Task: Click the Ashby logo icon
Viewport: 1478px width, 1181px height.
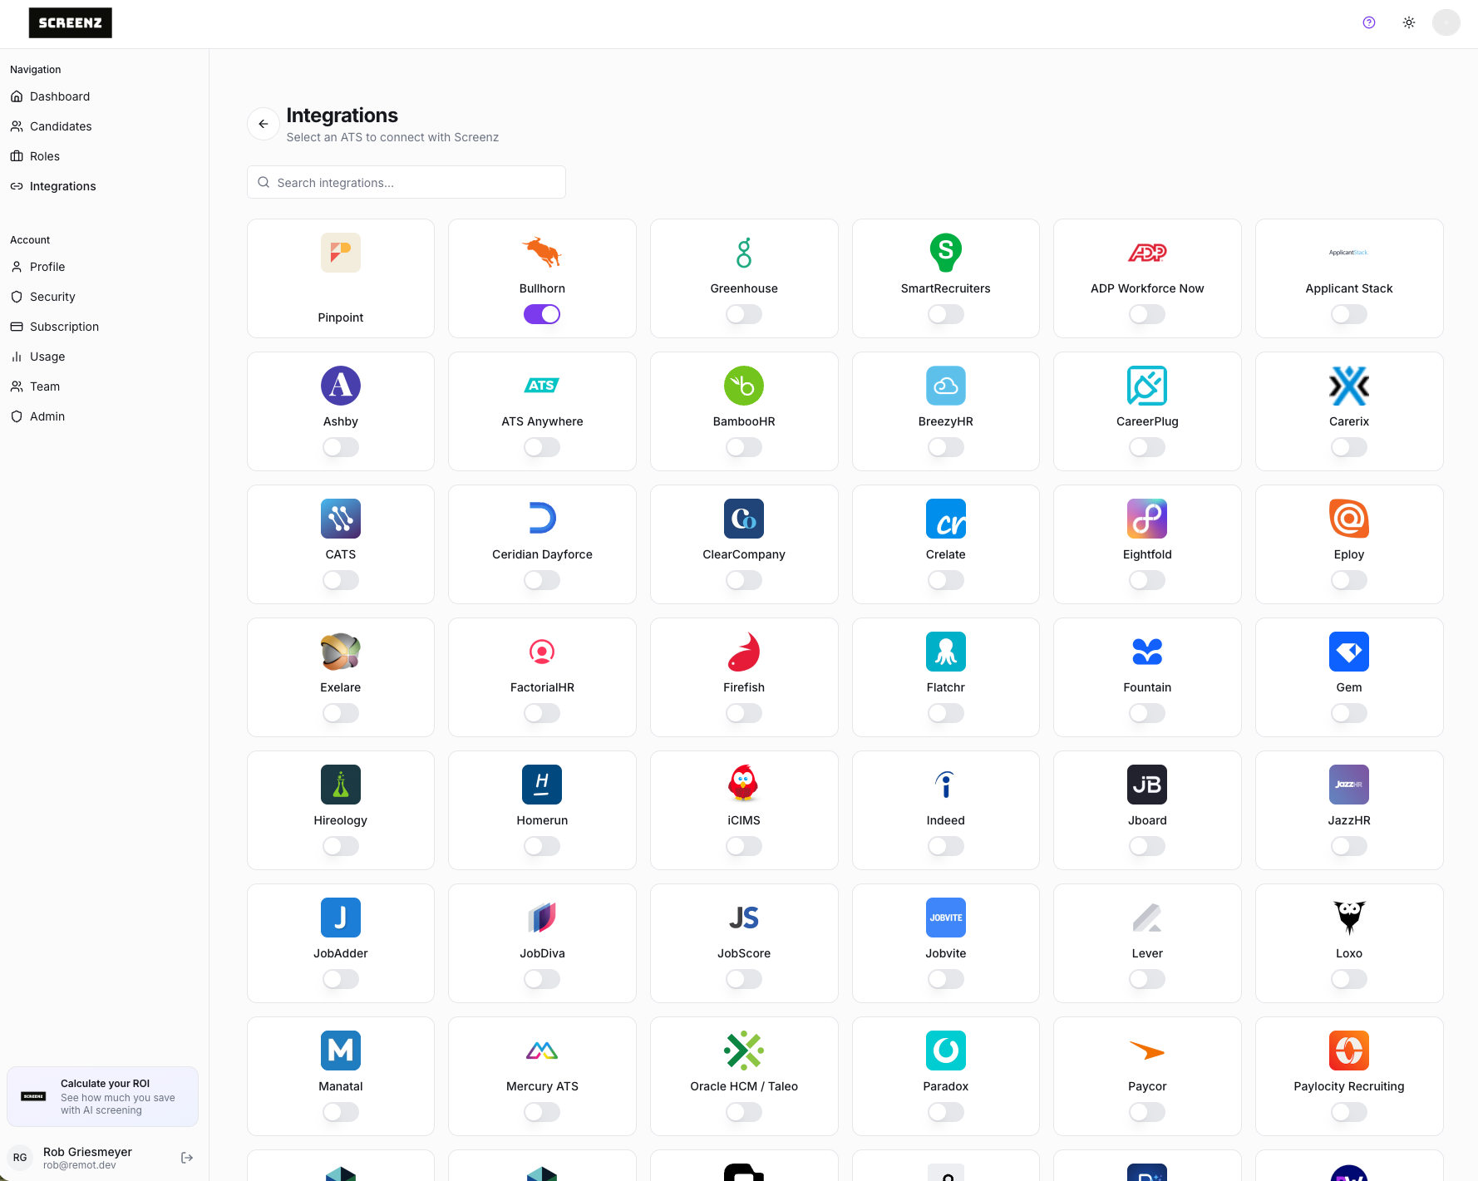Action: pyautogui.click(x=341, y=386)
